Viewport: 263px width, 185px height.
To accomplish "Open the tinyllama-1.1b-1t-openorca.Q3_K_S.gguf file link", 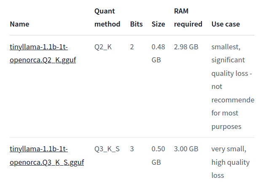I will [x=47, y=156].
